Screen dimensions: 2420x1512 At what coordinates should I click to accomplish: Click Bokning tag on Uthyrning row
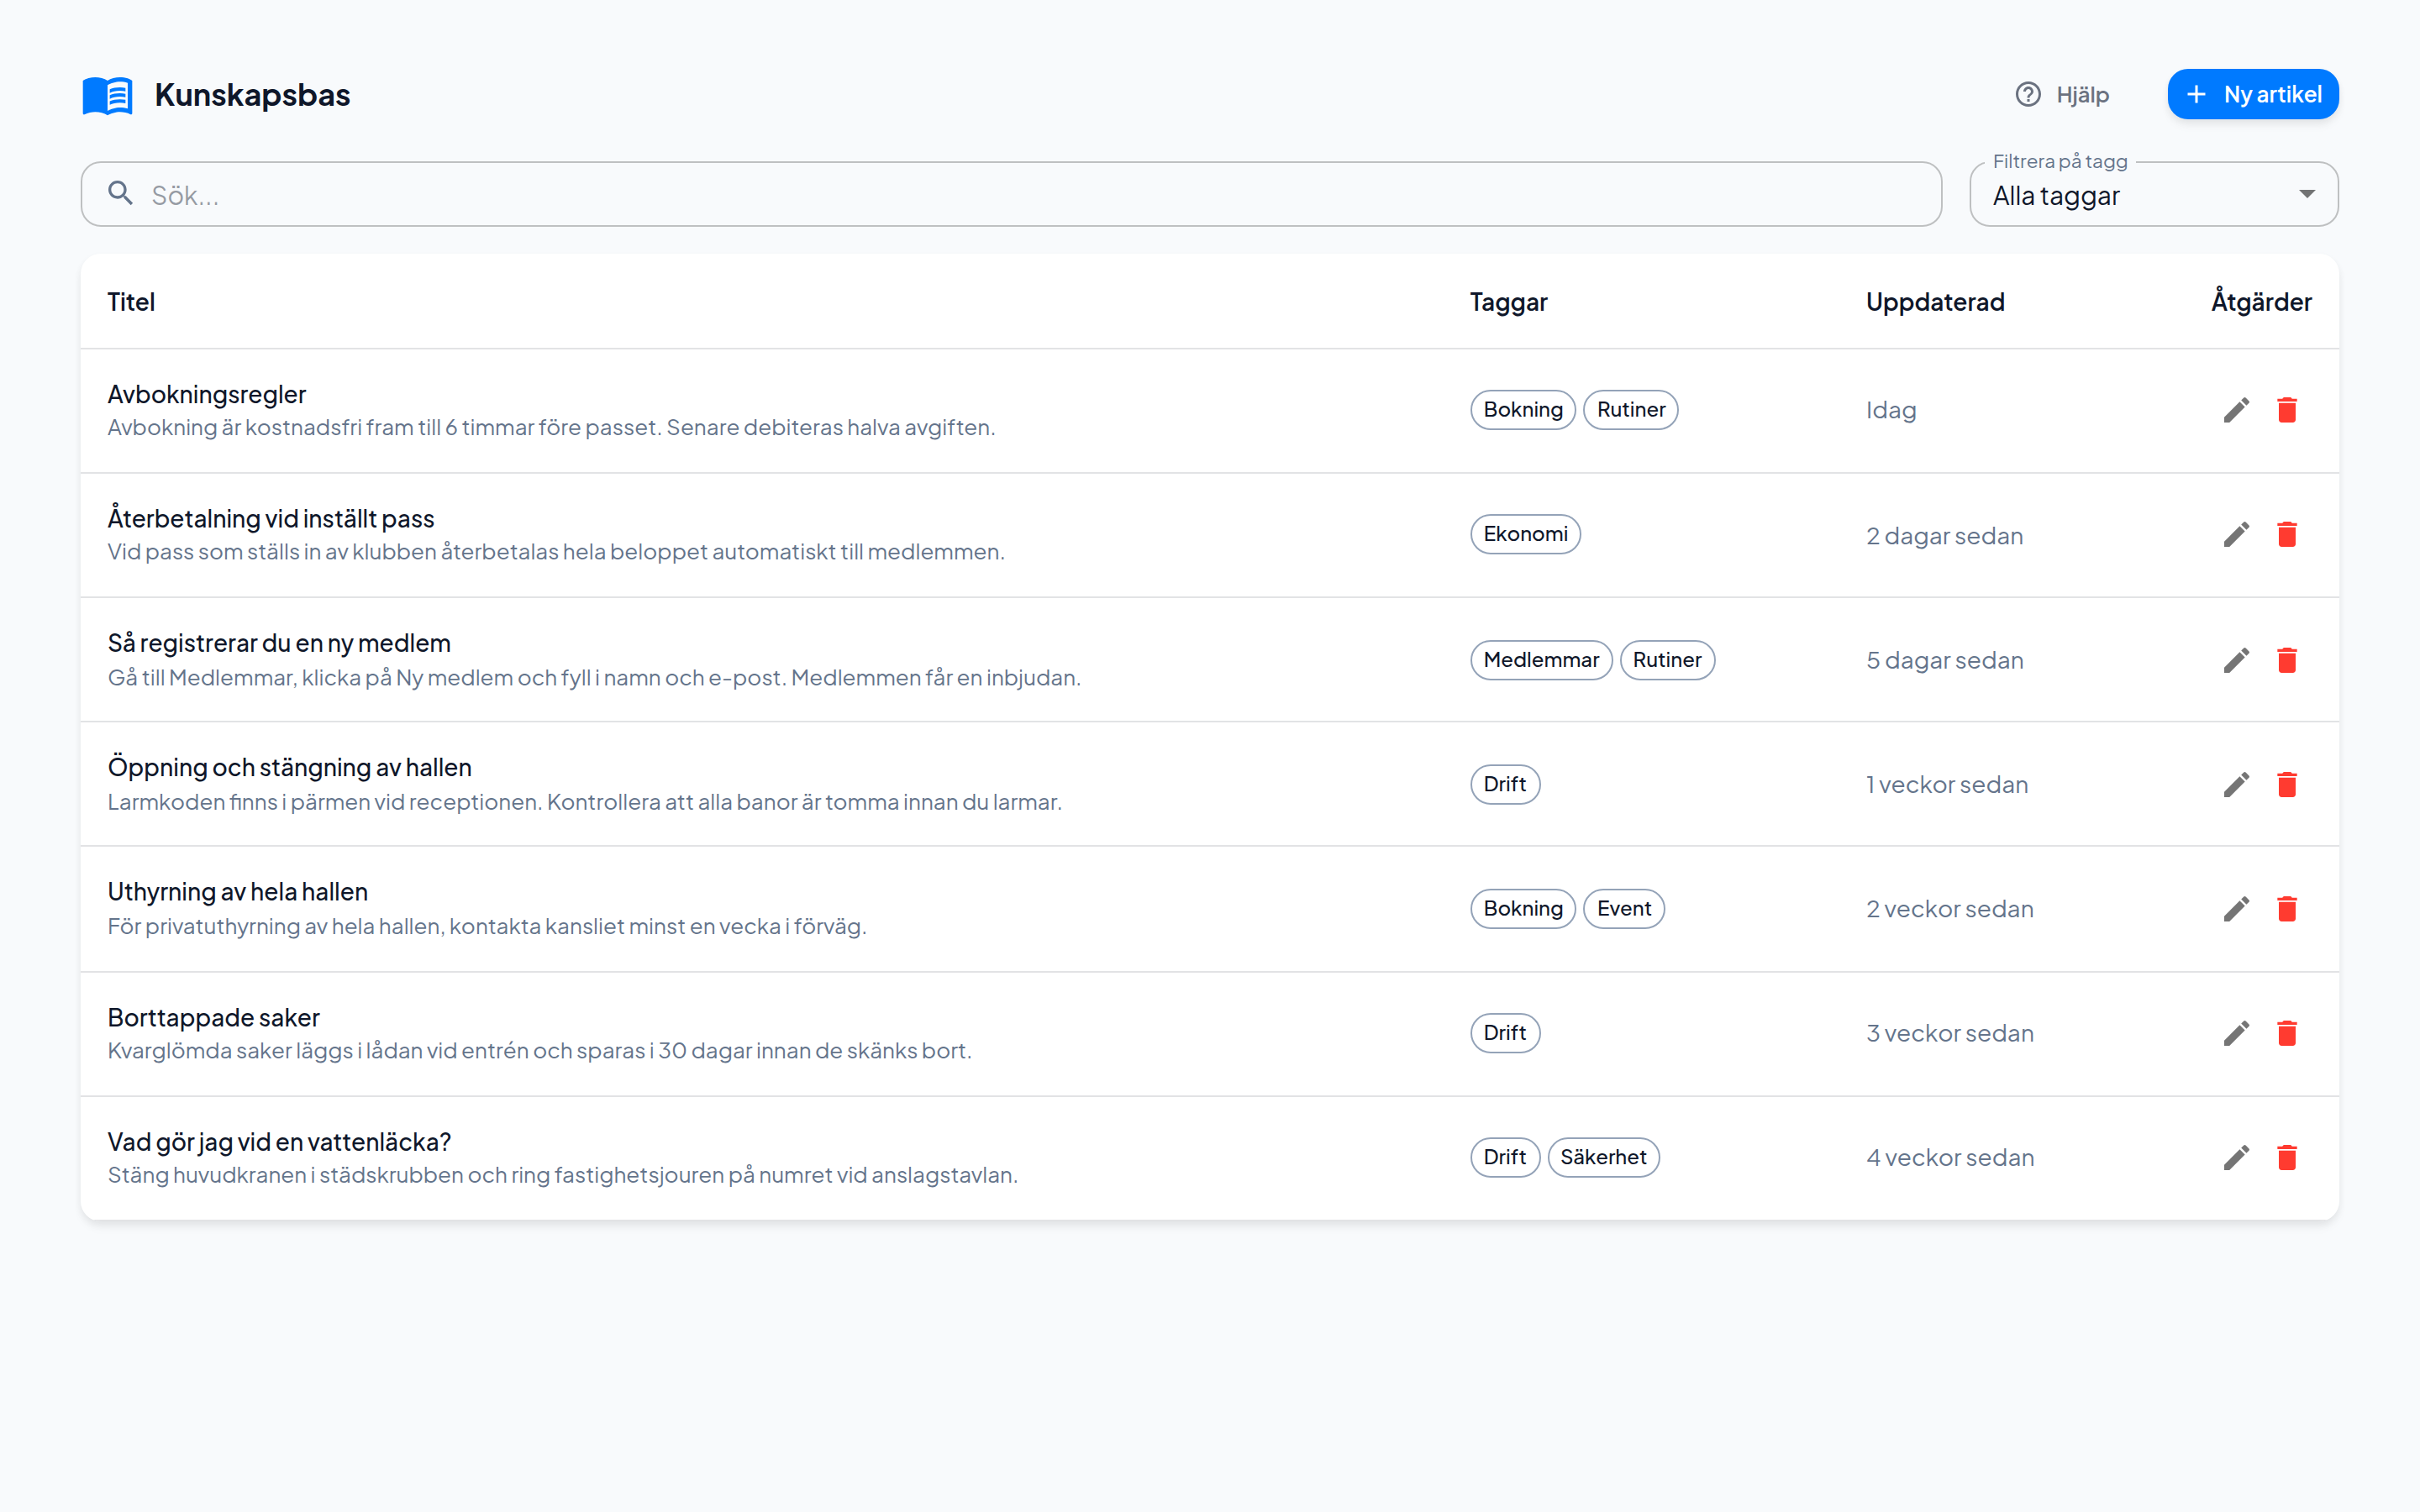pos(1523,909)
